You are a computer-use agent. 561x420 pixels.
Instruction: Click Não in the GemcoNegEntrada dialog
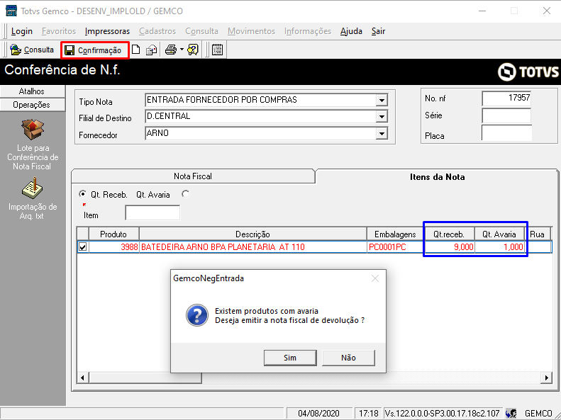pos(348,358)
